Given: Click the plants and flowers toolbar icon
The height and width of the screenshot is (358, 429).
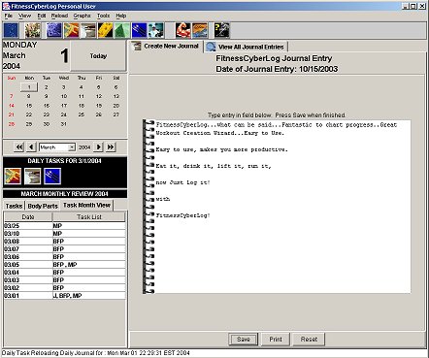Looking at the screenshot, I should [x=33, y=30].
